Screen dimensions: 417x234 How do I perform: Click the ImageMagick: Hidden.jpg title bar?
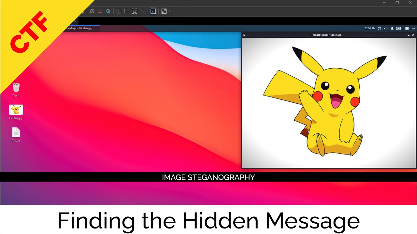coord(326,35)
